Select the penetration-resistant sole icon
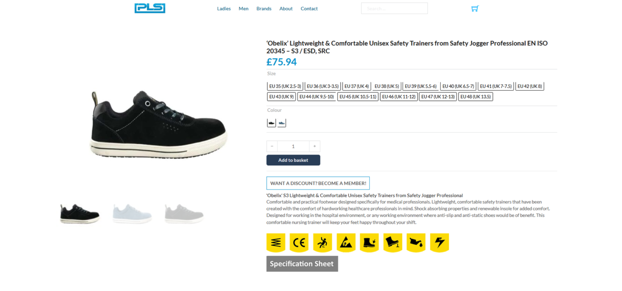The image size is (622, 291). (393, 242)
